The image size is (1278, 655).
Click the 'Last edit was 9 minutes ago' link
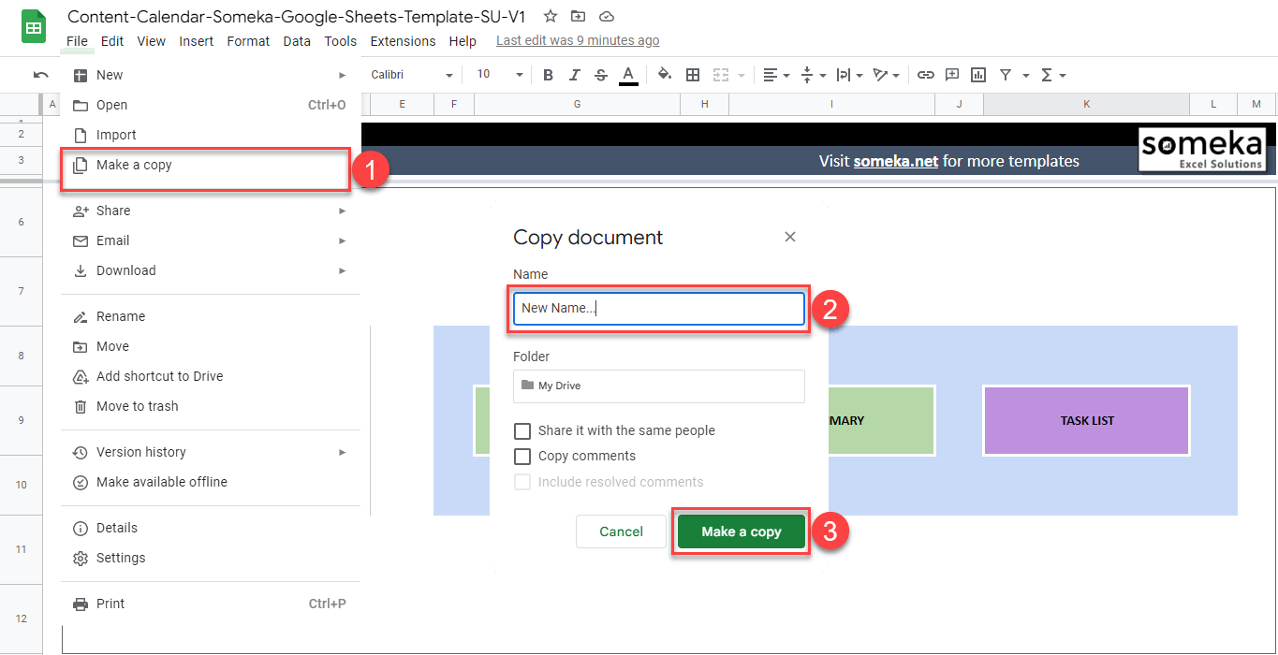578,41
